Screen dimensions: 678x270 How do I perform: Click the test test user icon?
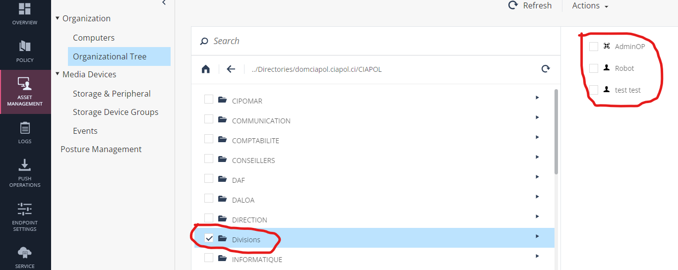tap(607, 90)
